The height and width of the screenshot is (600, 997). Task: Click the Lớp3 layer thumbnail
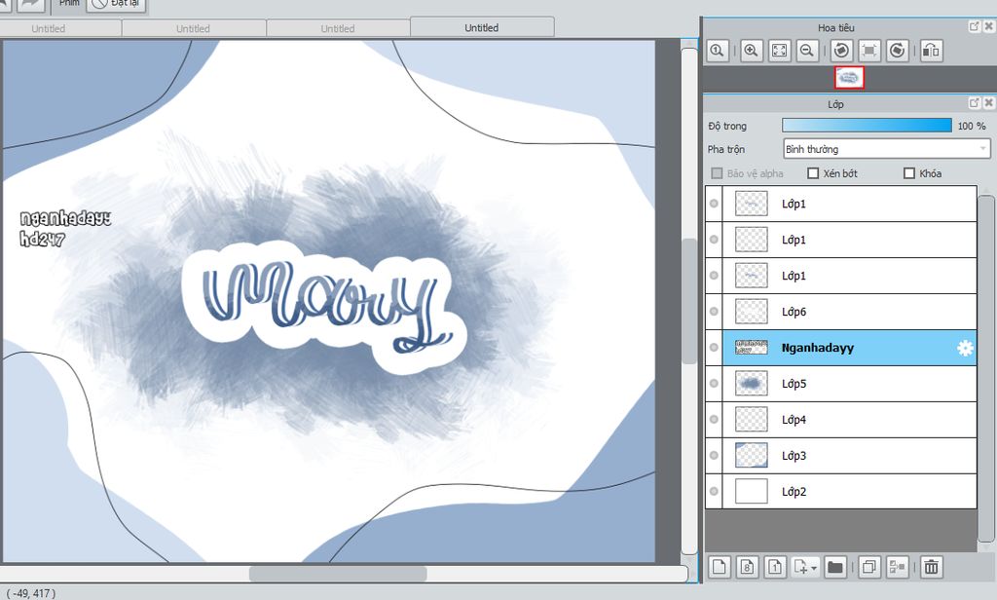[751, 456]
